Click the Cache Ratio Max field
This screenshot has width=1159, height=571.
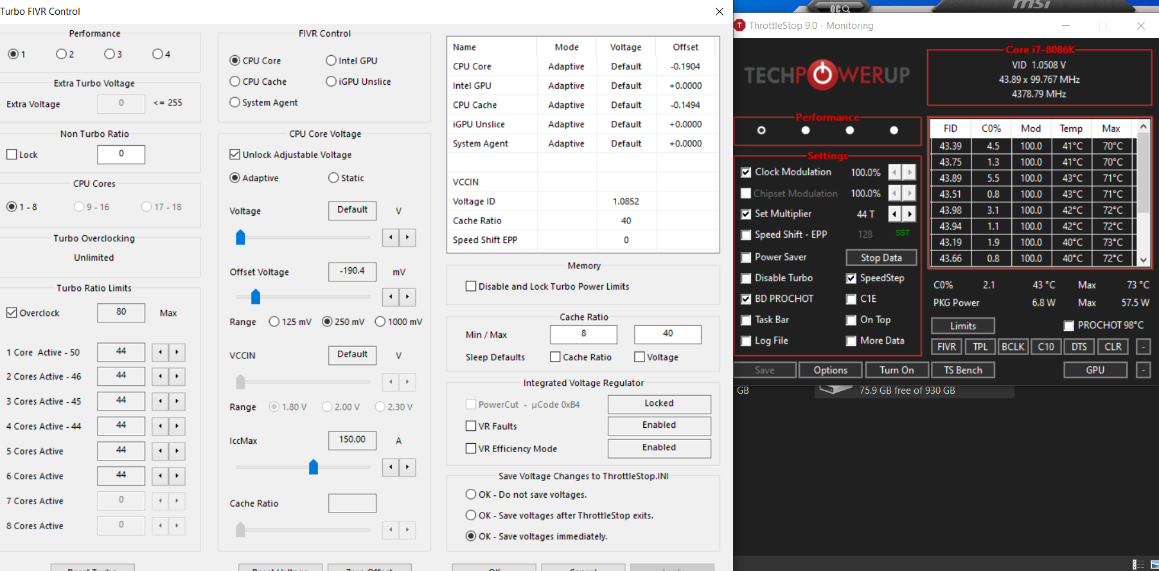tap(668, 335)
